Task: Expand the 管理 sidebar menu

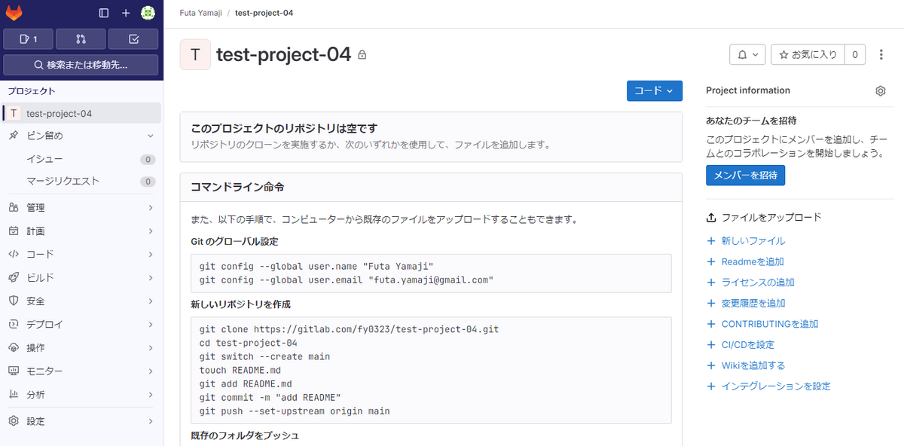Action: click(x=81, y=207)
